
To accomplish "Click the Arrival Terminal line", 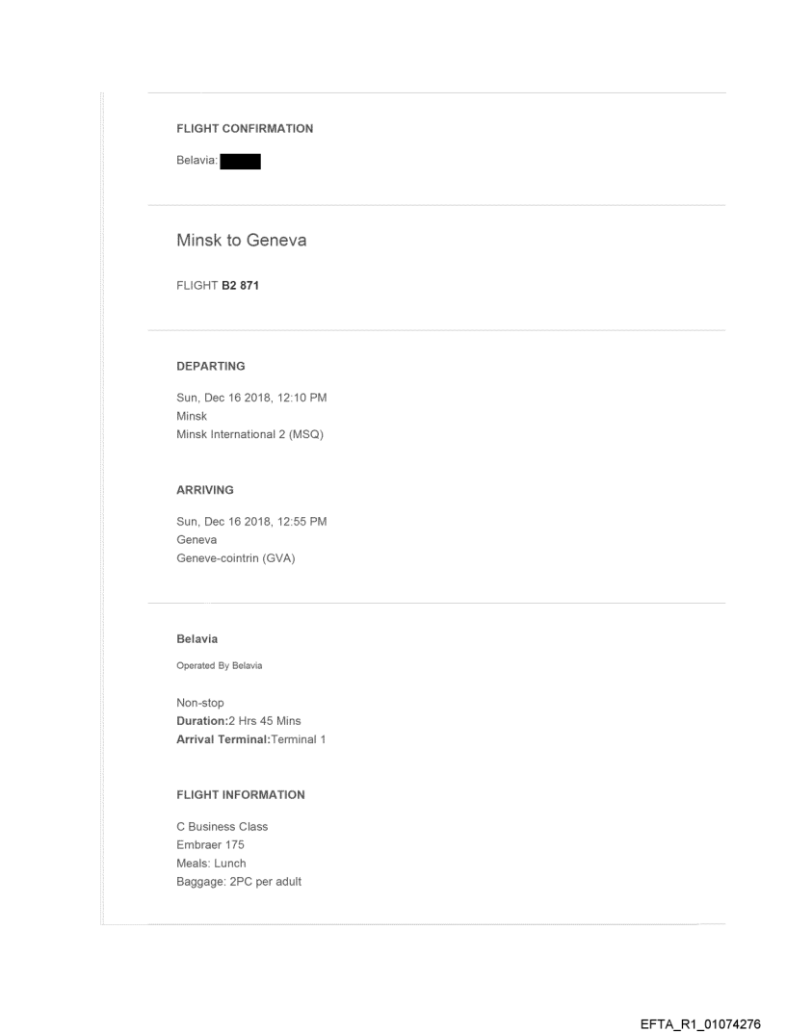I will click(x=250, y=739).
